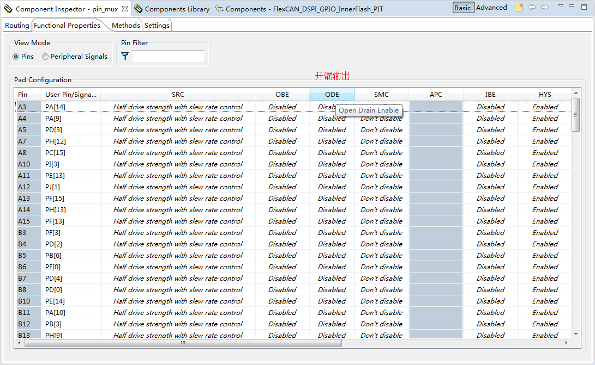Viewport: 595px width, 365px height.
Task: Click the Advanced mode button
Action: tap(491, 8)
